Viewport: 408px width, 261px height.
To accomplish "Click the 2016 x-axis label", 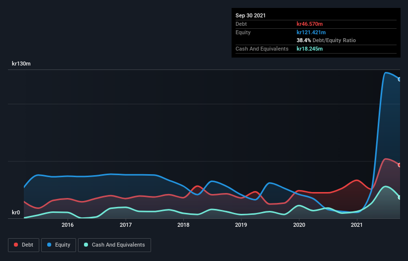I will (68, 225).
